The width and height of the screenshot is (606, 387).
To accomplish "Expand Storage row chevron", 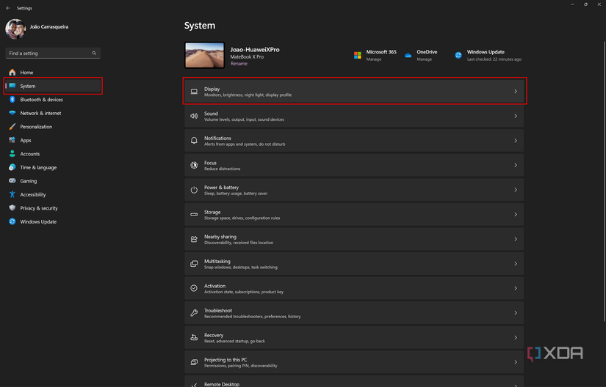I will (516, 214).
